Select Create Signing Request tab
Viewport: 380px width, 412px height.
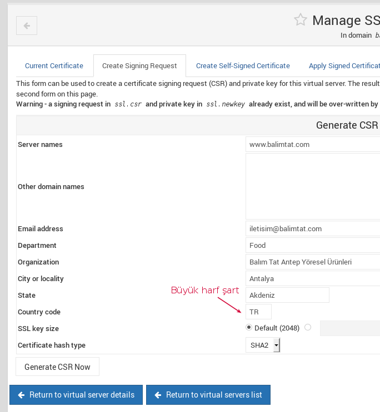(139, 66)
